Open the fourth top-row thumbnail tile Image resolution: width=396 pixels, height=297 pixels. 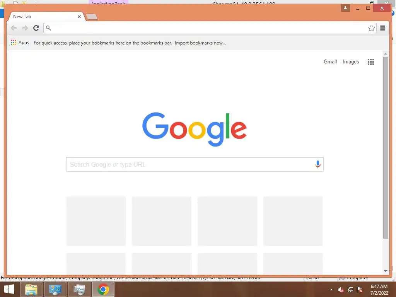(x=293, y=221)
